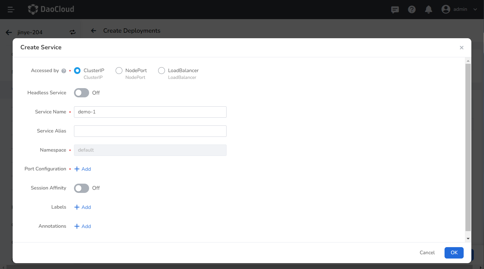Add a new label
Screen dimensions: 484x269
click(83, 207)
